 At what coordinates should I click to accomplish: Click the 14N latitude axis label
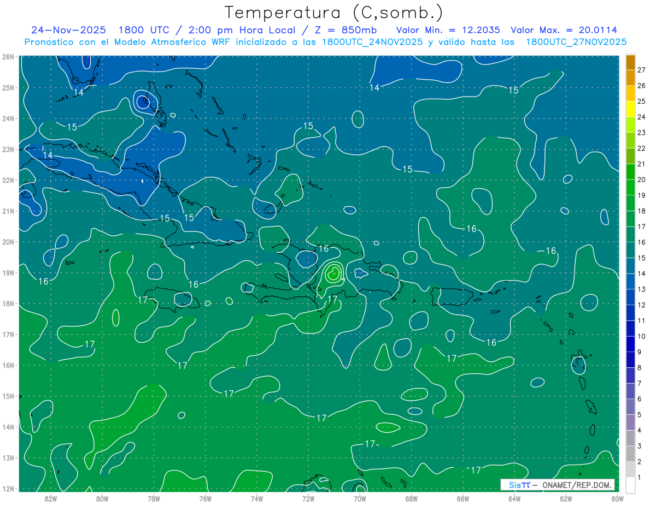tap(8, 427)
